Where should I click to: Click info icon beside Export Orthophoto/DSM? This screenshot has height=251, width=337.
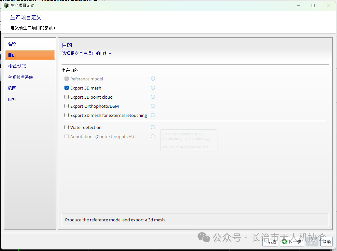pyautogui.click(x=153, y=106)
